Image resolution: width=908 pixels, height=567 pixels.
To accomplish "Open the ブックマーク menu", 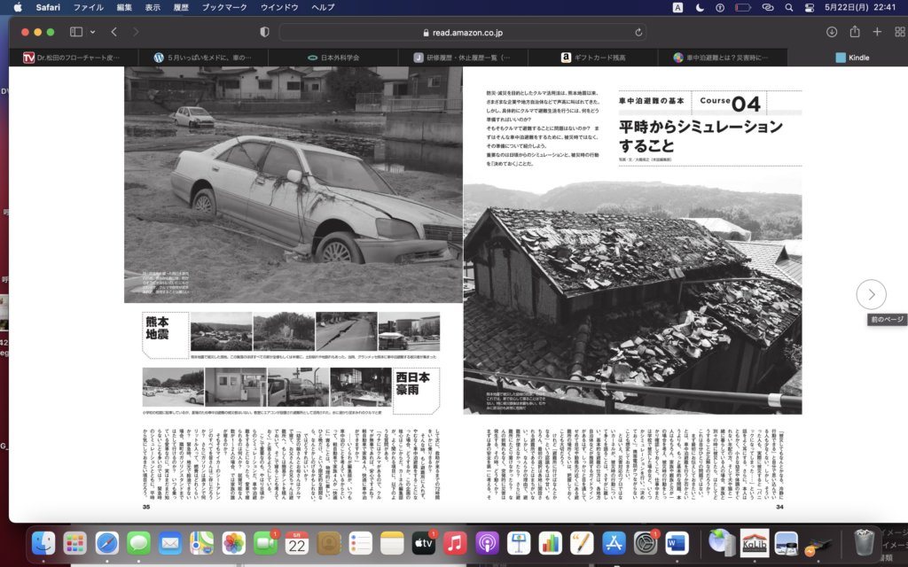I will pos(224,7).
